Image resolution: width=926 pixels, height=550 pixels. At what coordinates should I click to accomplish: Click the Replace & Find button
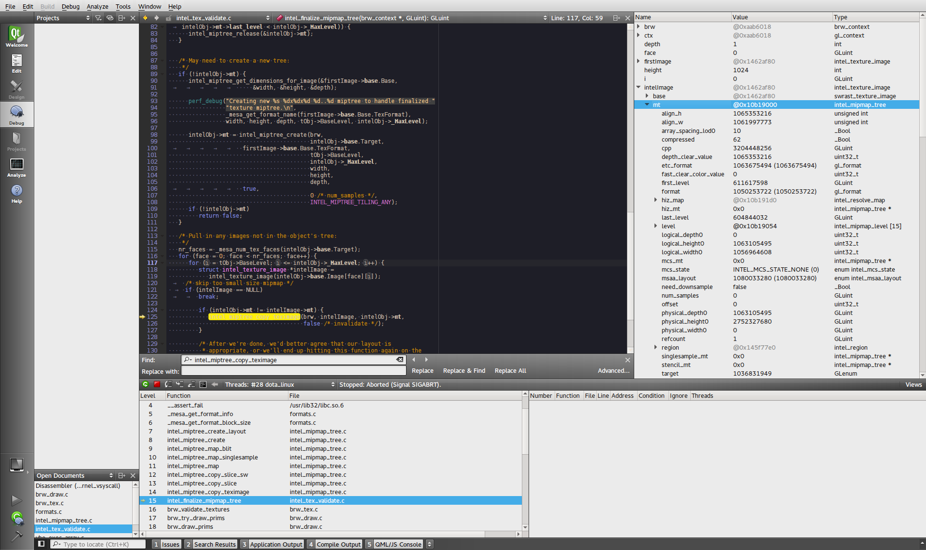(x=464, y=371)
